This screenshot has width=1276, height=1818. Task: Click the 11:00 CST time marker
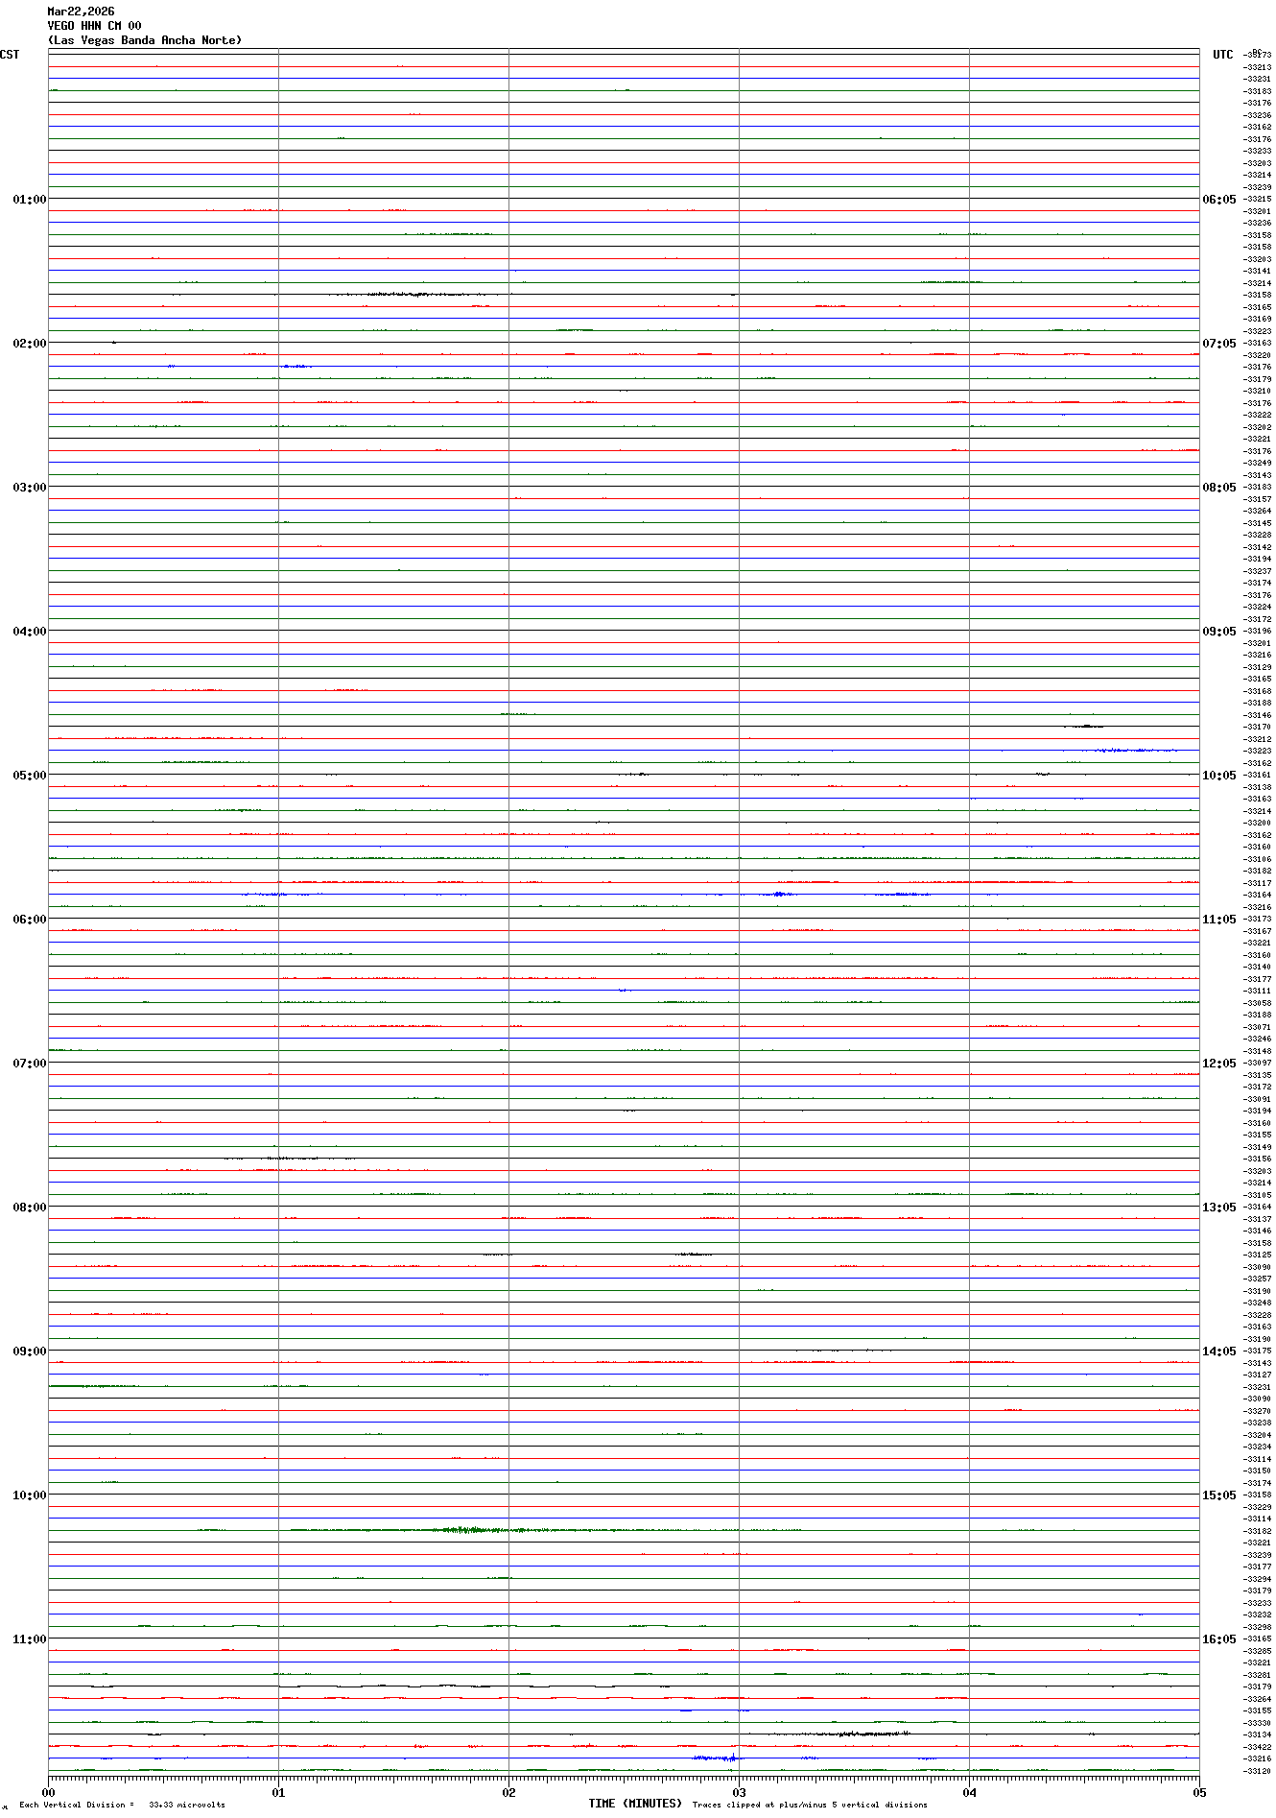pos(29,1639)
